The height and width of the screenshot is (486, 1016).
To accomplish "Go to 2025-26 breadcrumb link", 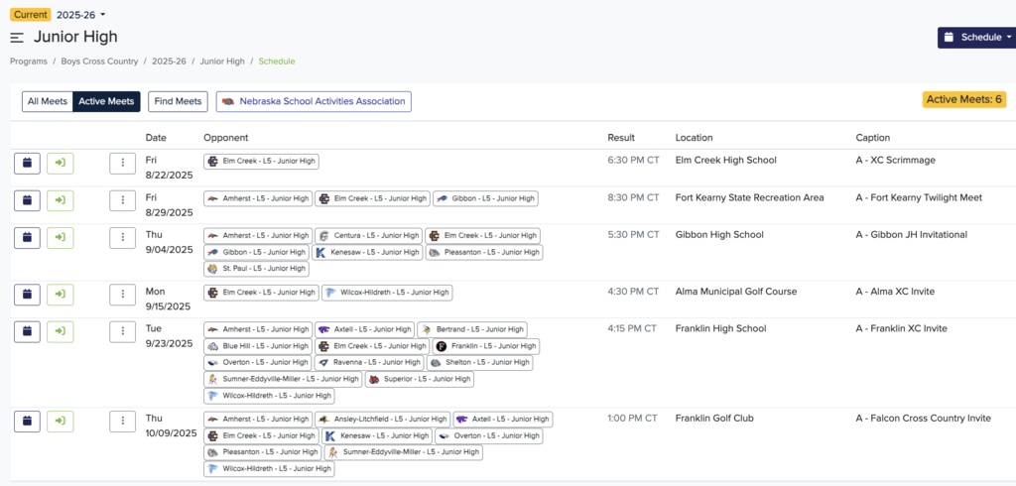I will pos(169,61).
